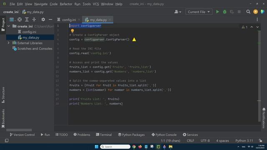Screen dimensions: 267x150
Task: Hide the project tool window
Action: tap(50, 20)
